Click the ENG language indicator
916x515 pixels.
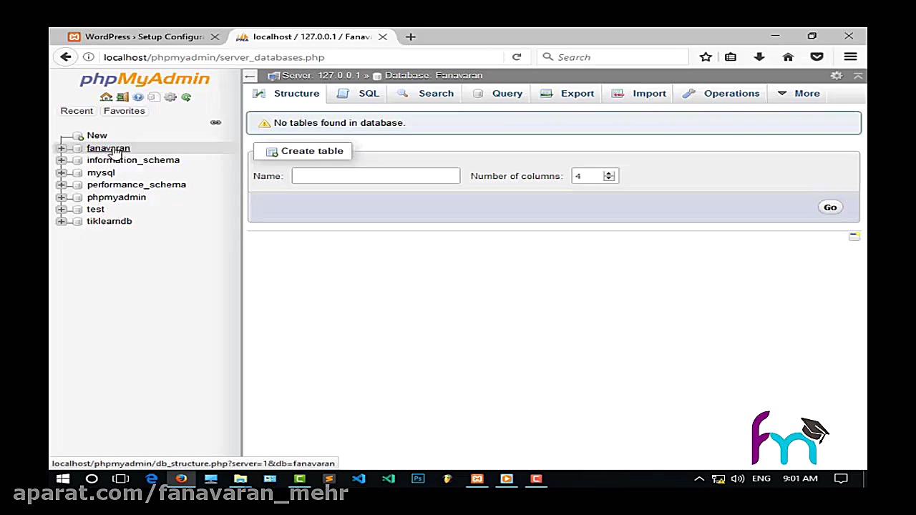tap(761, 479)
